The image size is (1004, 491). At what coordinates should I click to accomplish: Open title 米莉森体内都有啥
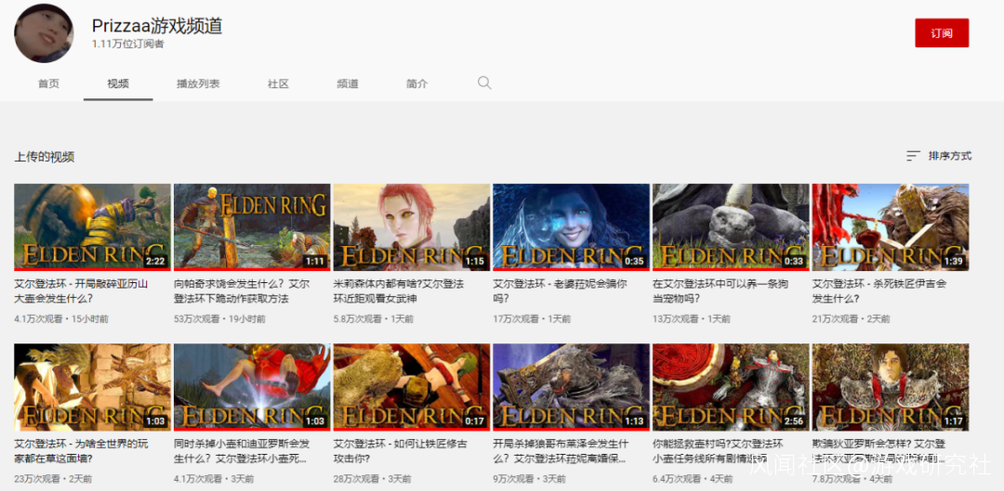pos(398,291)
